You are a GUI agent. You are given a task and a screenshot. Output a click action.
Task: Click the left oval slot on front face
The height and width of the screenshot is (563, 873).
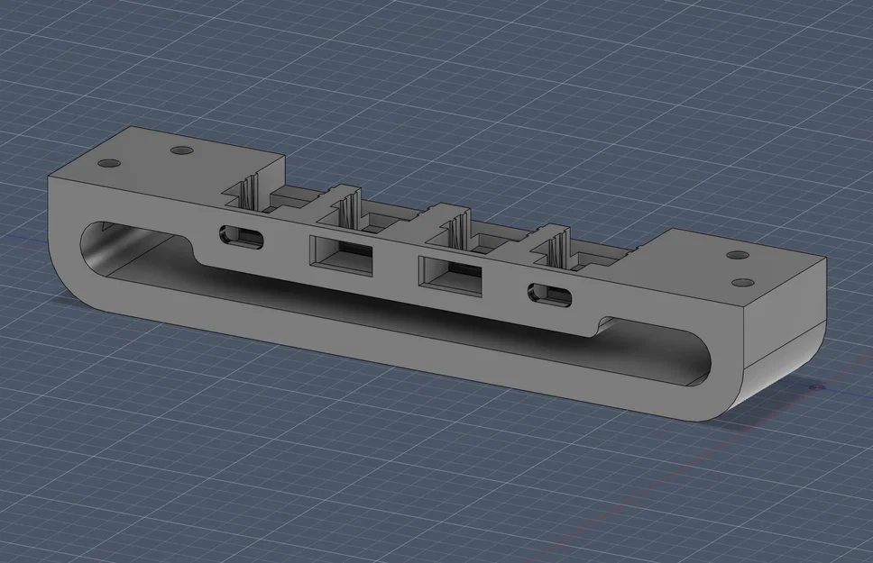coord(241,236)
